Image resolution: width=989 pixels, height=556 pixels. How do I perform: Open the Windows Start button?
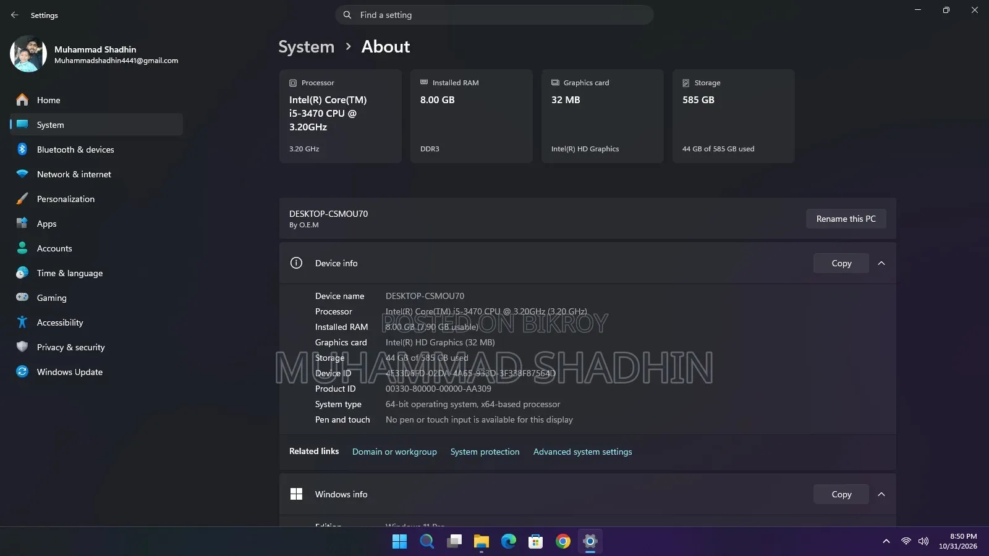(399, 541)
